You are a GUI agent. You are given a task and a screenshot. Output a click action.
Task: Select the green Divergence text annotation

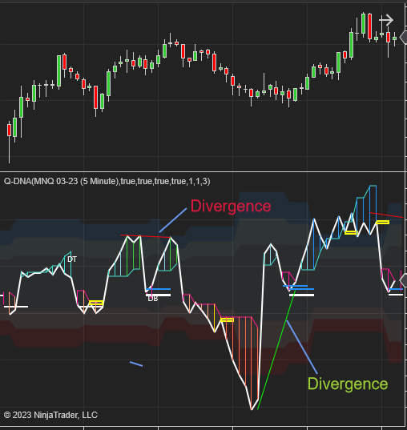coord(348,384)
